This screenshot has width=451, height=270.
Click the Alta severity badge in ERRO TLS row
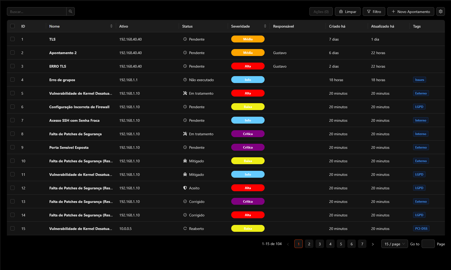(248, 66)
